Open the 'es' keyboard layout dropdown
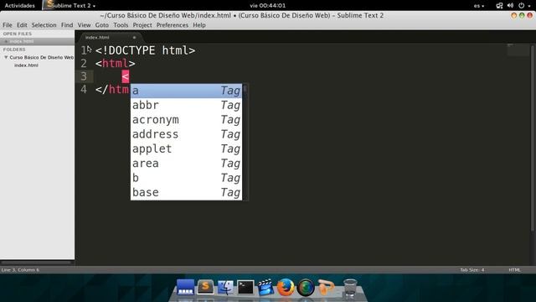The image size is (536, 302). pos(478,6)
